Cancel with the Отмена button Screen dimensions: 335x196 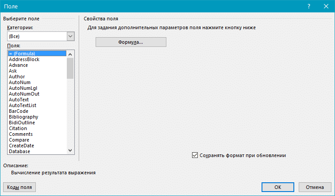point(315,187)
